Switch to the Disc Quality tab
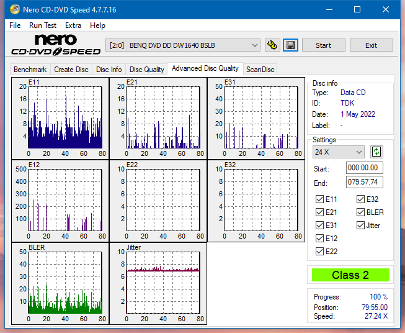This screenshot has height=333, width=405. click(x=147, y=70)
